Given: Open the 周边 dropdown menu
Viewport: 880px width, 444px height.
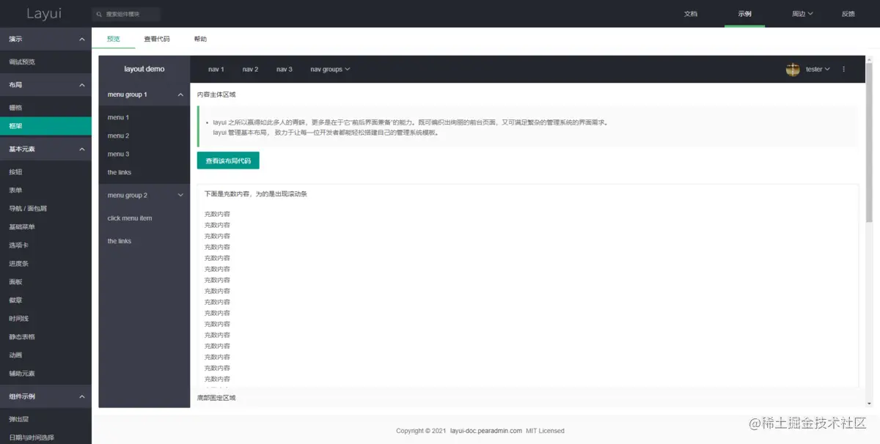Looking at the screenshot, I should pos(802,14).
